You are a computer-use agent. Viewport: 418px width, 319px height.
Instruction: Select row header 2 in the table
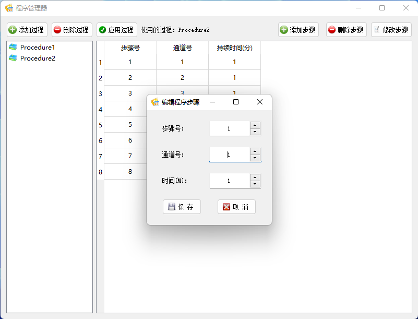click(100, 78)
